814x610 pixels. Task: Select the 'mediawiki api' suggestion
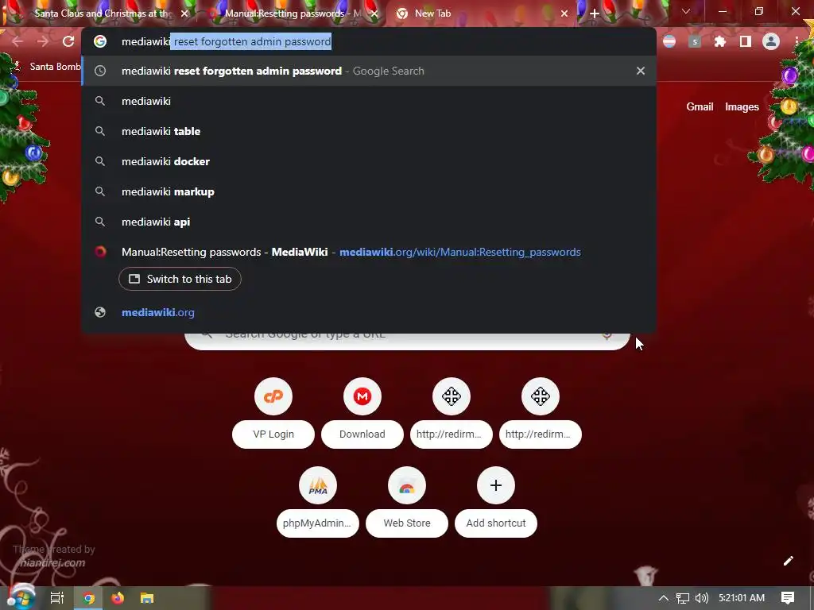369,222
